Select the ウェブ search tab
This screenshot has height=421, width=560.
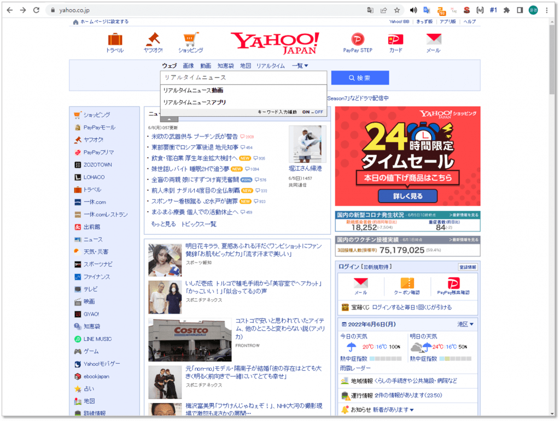tap(170, 66)
